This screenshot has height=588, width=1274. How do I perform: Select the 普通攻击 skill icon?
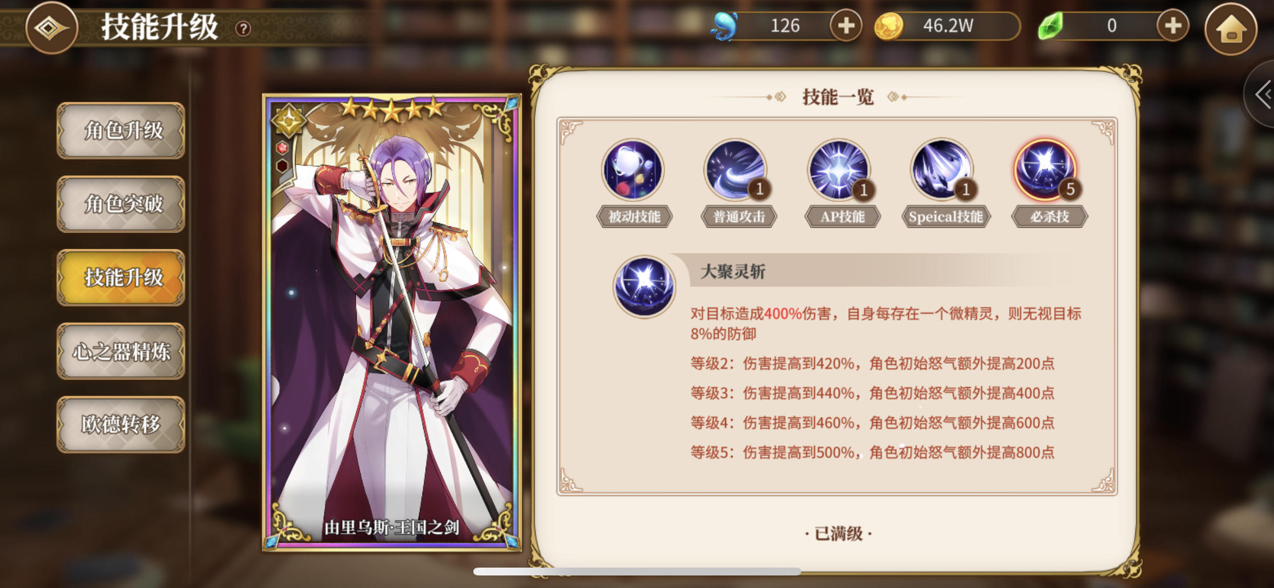pyautogui.click(x=736, y=170)
